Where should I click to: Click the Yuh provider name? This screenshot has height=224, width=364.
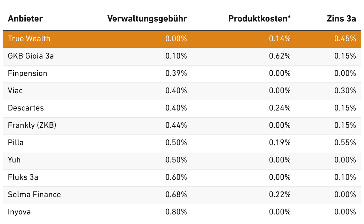point(14,160)
